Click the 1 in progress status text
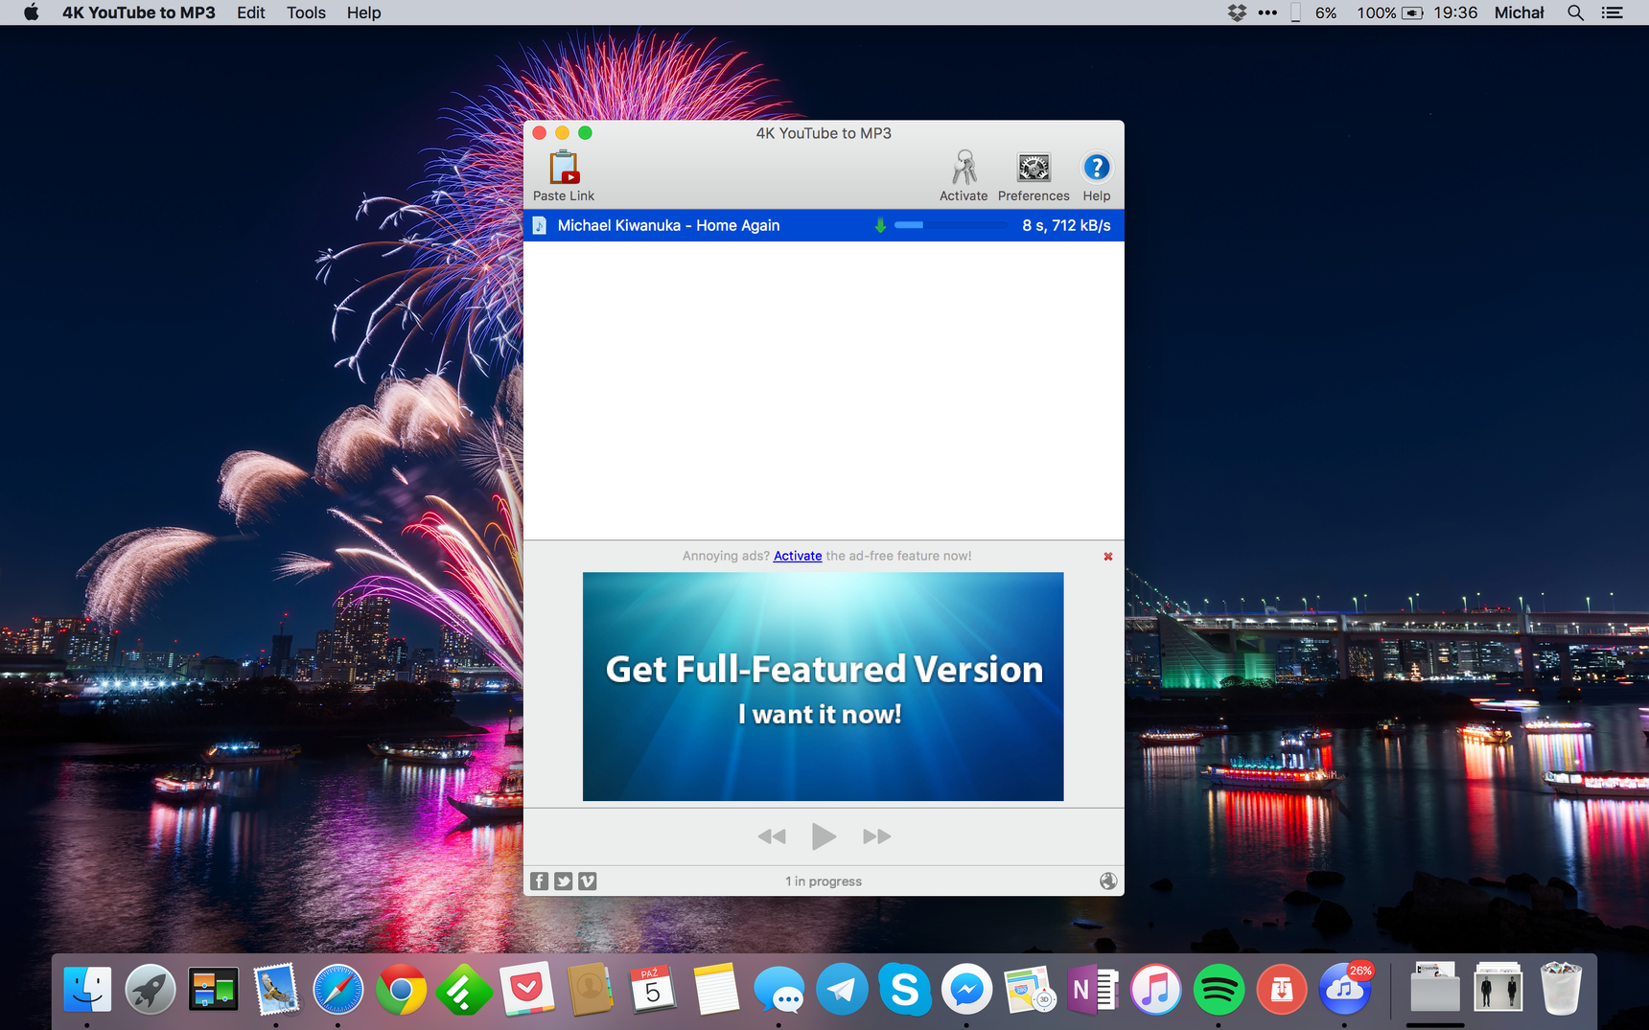Image resolution: width=1649 pixels, height=1030 pixels. point(824,881)
